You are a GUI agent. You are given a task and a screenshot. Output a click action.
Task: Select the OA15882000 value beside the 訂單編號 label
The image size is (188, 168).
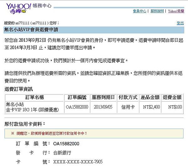coord(66,144)
